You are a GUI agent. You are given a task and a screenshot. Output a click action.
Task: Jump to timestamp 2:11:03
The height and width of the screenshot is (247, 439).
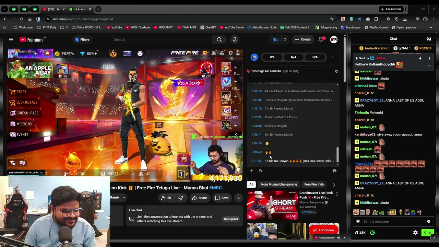[x=257, y=161]
